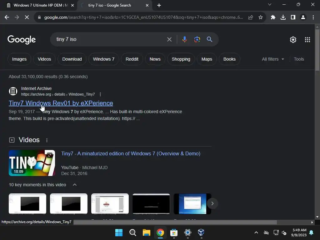Open Chrome profile avatar
This screenshot has width=320, height=240.
pos(303,17)
